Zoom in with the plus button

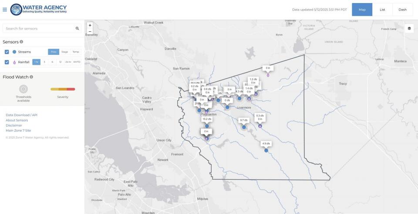[90, 25]
